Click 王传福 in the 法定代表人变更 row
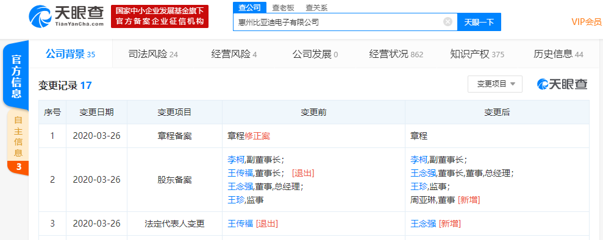 pyautogui.click(x=240, y=224)
